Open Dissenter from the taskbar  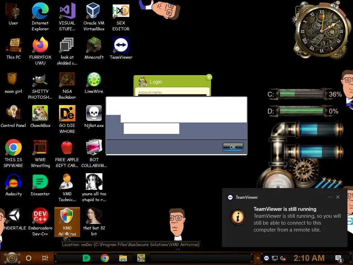click(x=86, y=258)
